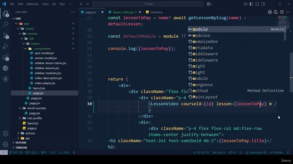The width and height of the screenshot is (293, 164).
Task: Click the VS Code logo in the title bar
Action: tap(4, 4)
